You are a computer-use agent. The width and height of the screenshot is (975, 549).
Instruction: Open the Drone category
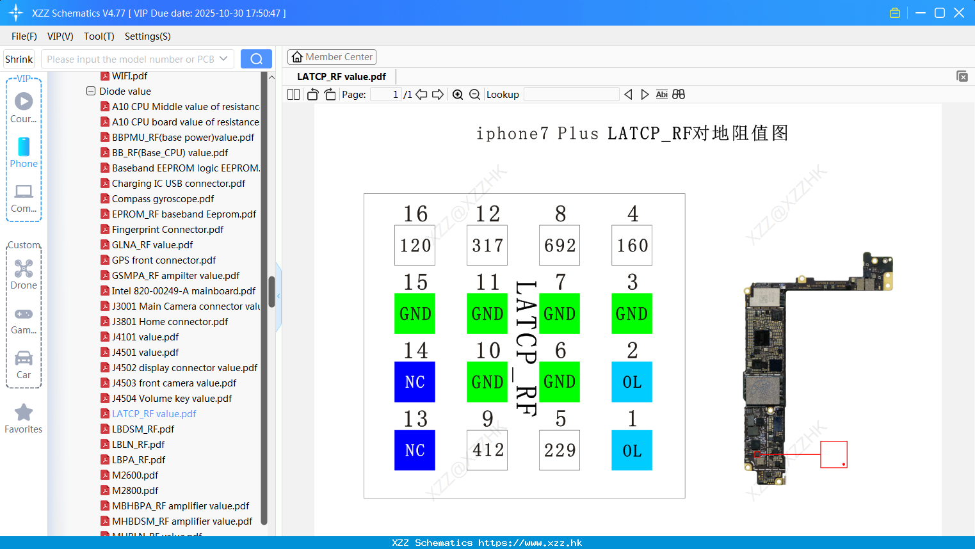(x=24, y=274)
